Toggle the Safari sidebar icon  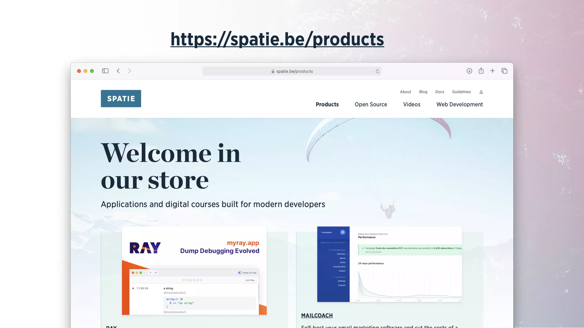pyautogui.click(x=105, y=71)
